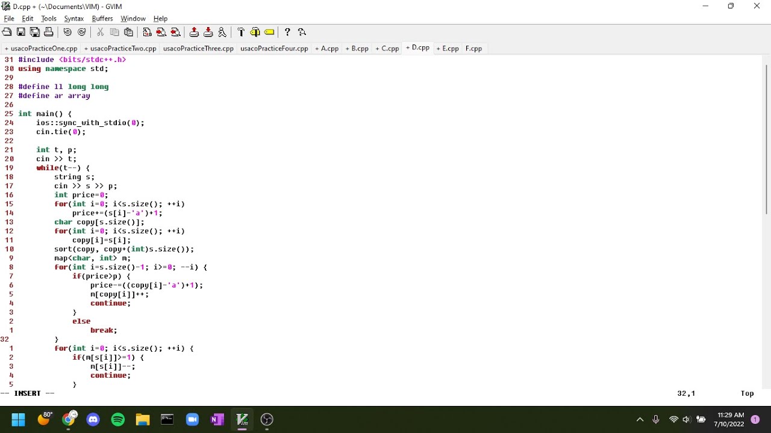Open Zoom from taskbar
Screen dimensions: 771x433
(192, 419)
